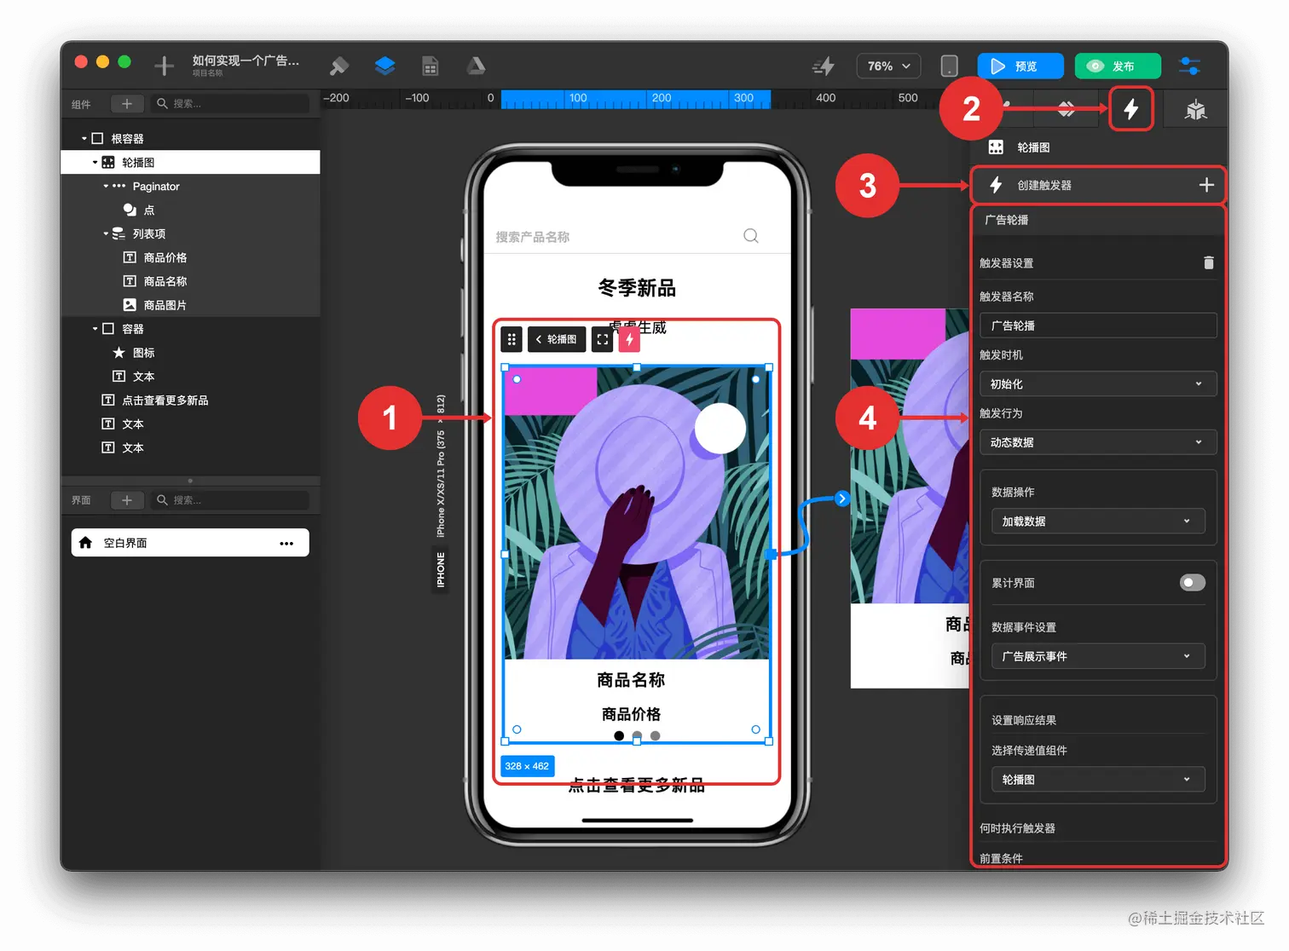Collapse the 容器 tree node
The height and width of the screenshot is (951, 1289).
click(95, 329)
